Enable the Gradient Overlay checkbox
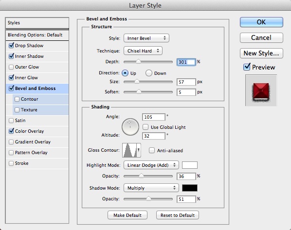Screen dimensions: 291x230 click(x=11, y=142)
